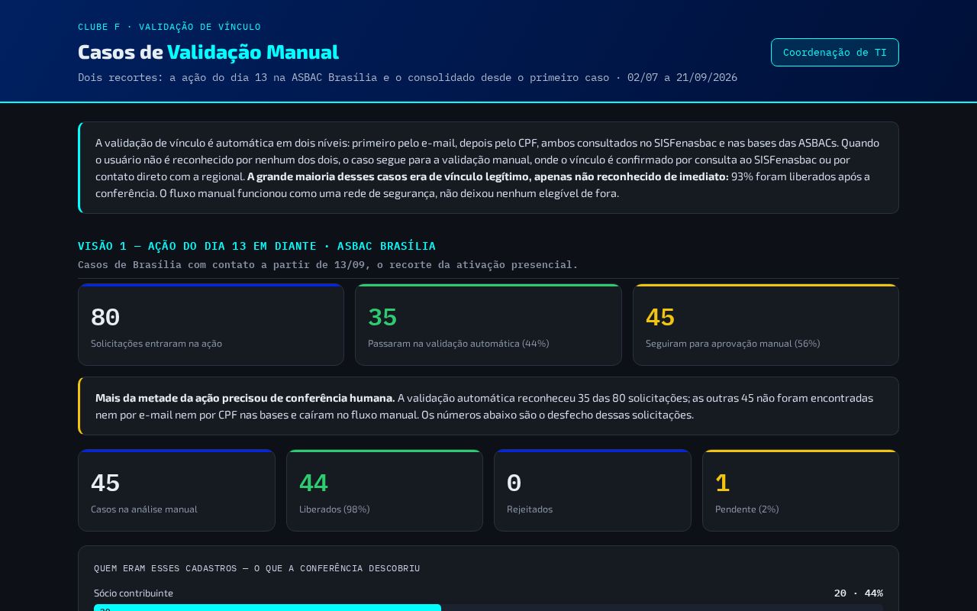
Task: Click the date range subtitle under the title
Action: coord(408,77)
